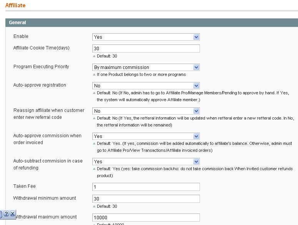Image resolution: width=298 pixels, height=225 pixels.
Task: Click the Affiliate page heading
Action: click(x=15, y=5)
